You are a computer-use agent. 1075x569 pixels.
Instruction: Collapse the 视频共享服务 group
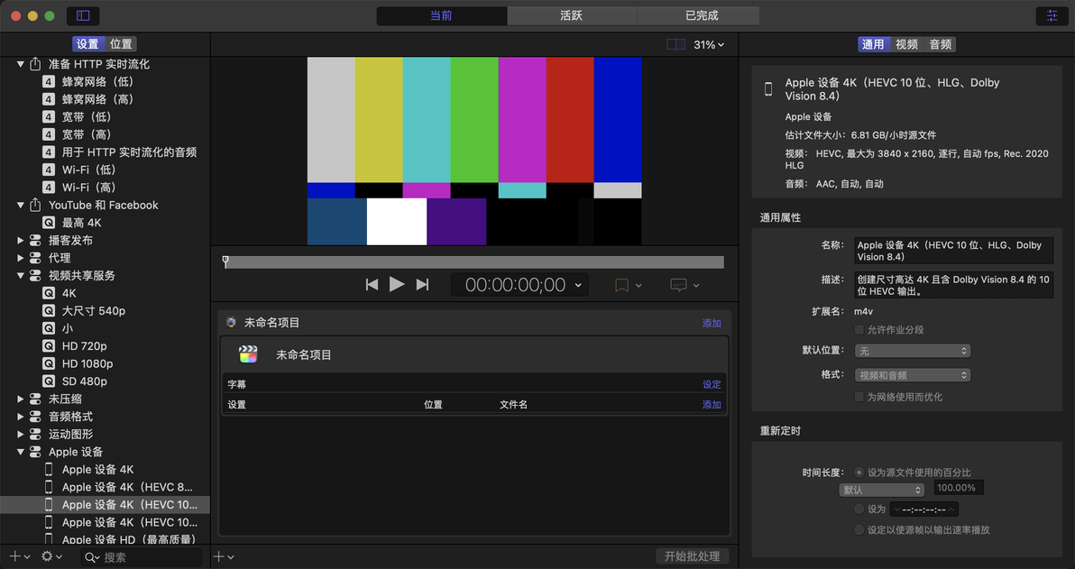pyautogui.click(x=21, y=276)
